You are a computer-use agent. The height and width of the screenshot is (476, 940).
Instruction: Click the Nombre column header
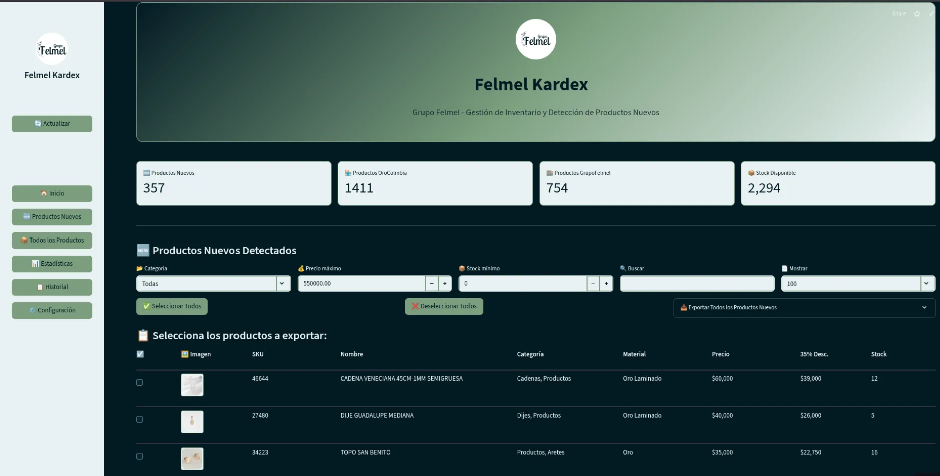(352, 354)
